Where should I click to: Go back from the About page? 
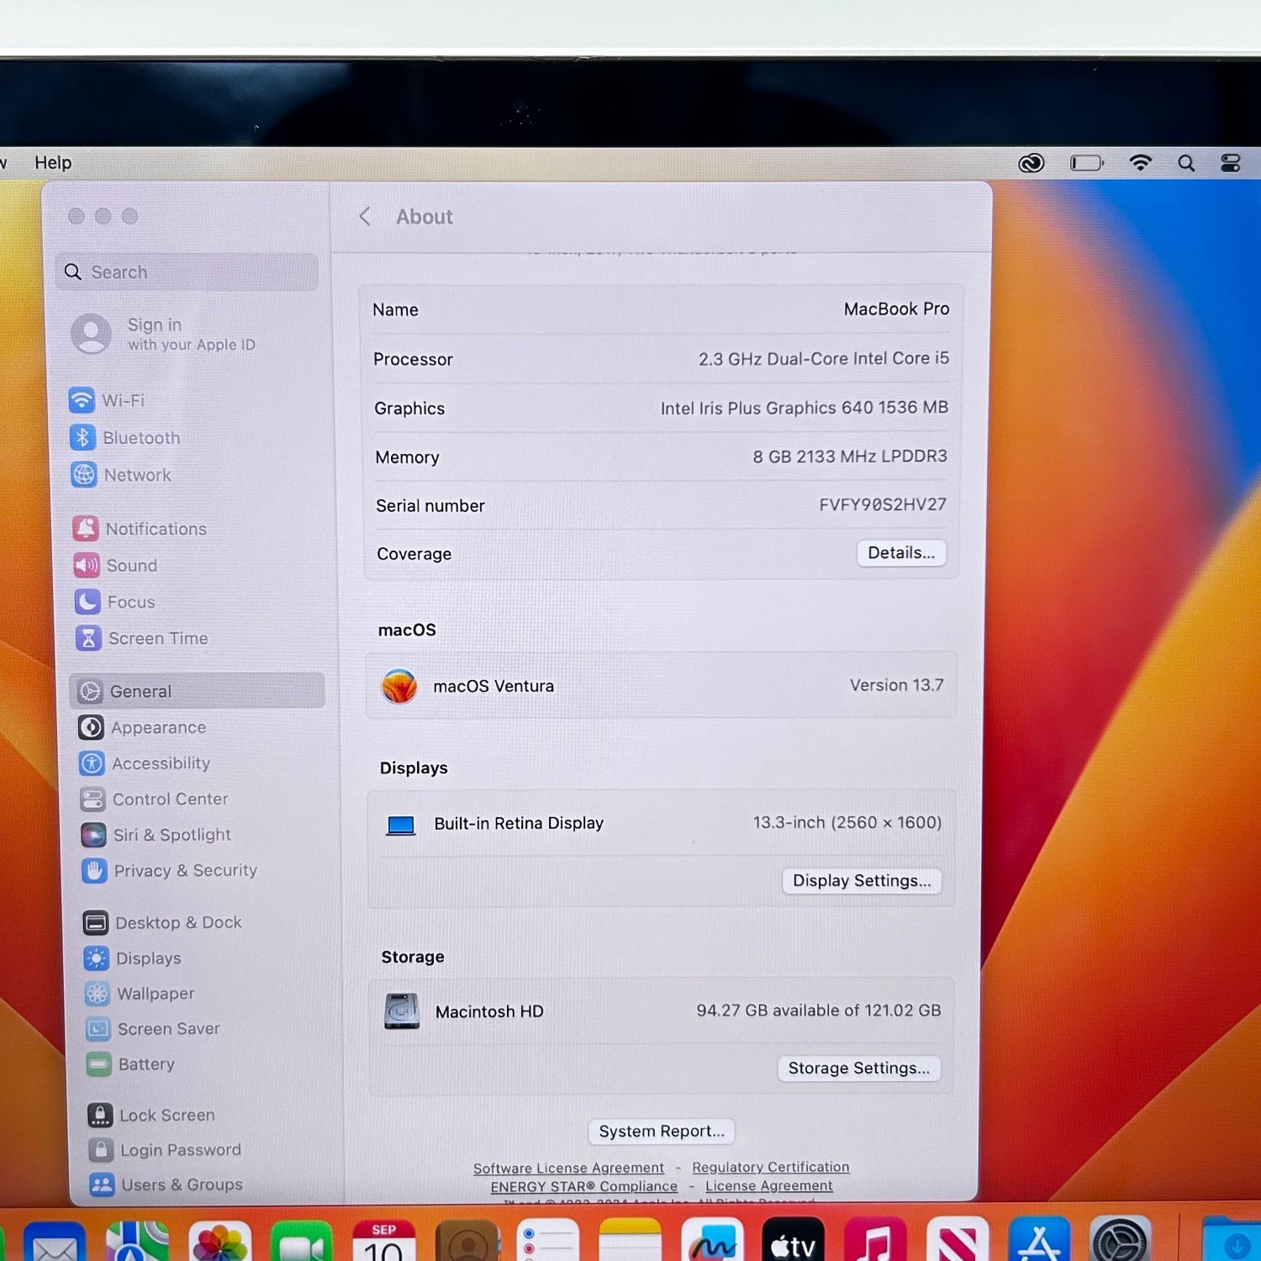click(365, 217)
